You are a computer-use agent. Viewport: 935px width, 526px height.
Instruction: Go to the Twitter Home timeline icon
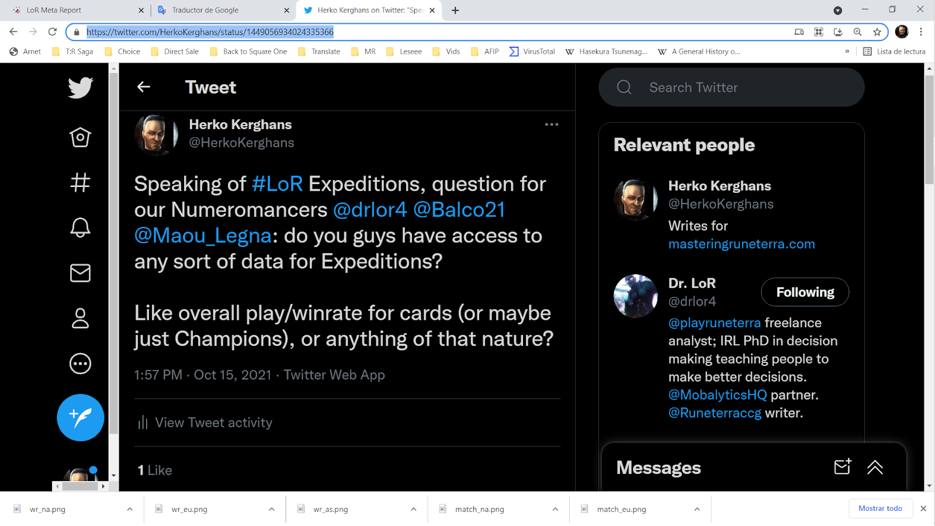tap(80, 137)
